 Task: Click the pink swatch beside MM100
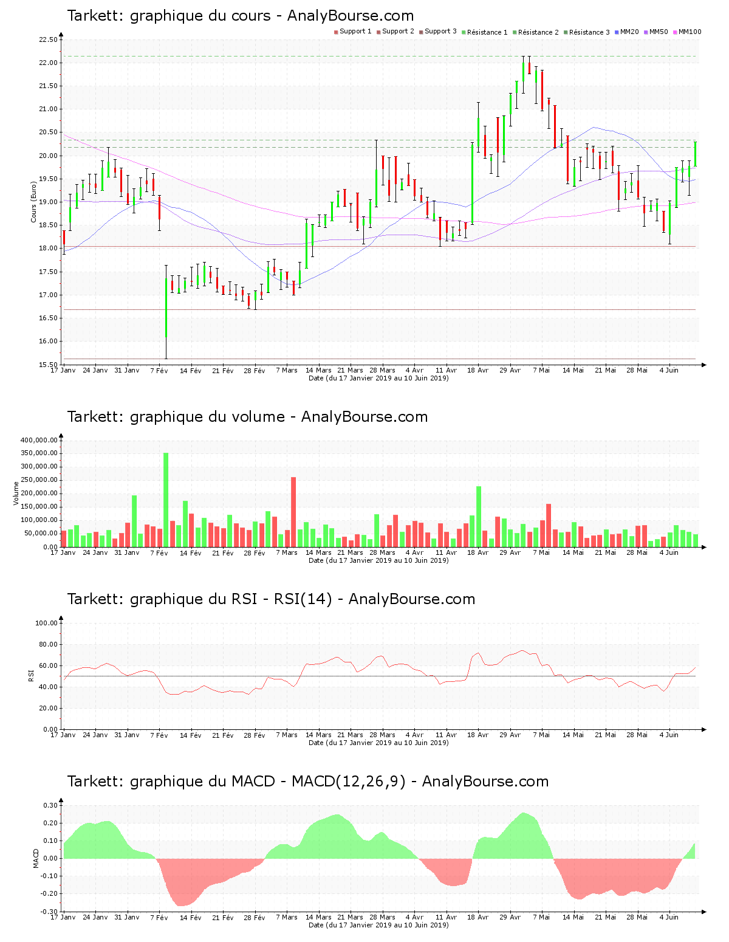[x=675, y=32]
